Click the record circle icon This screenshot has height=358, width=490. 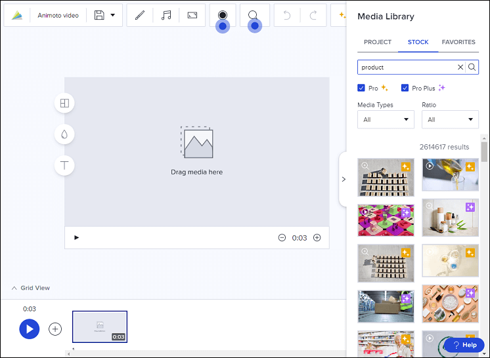(223, 15)
